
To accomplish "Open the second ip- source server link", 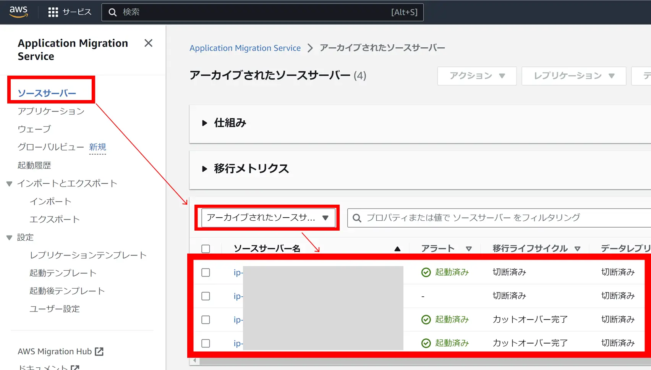I will 238,296.
